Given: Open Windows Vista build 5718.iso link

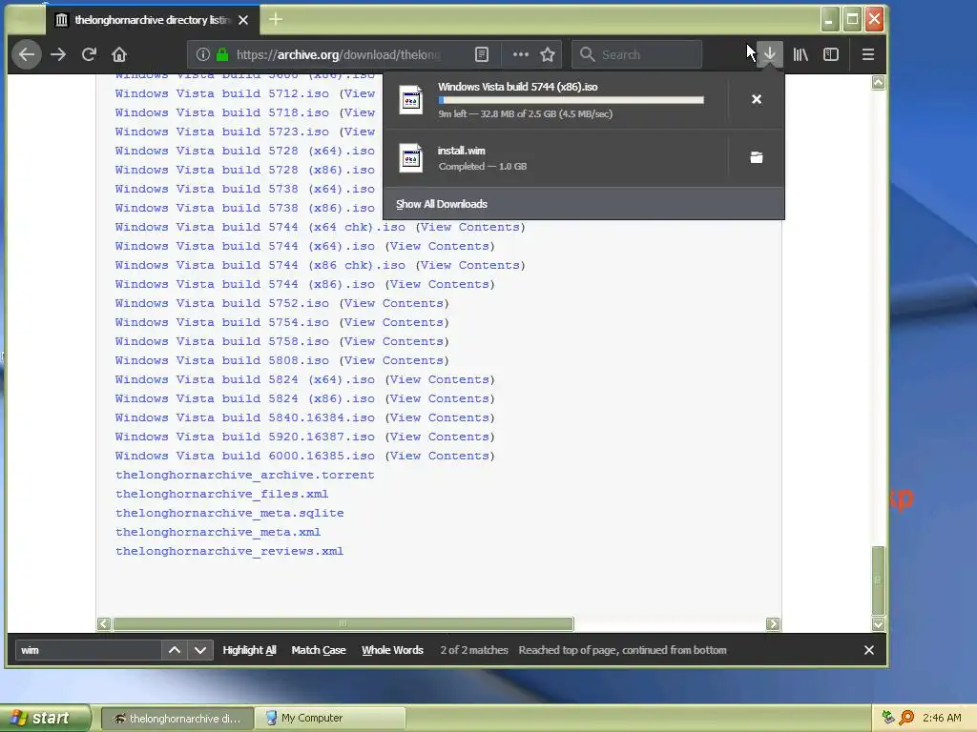Looking at the screenshot, I should tap(221, 112).
